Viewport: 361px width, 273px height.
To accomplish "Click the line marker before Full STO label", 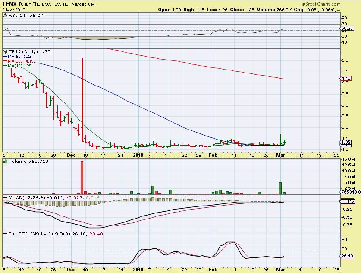I will pos(6,234).
